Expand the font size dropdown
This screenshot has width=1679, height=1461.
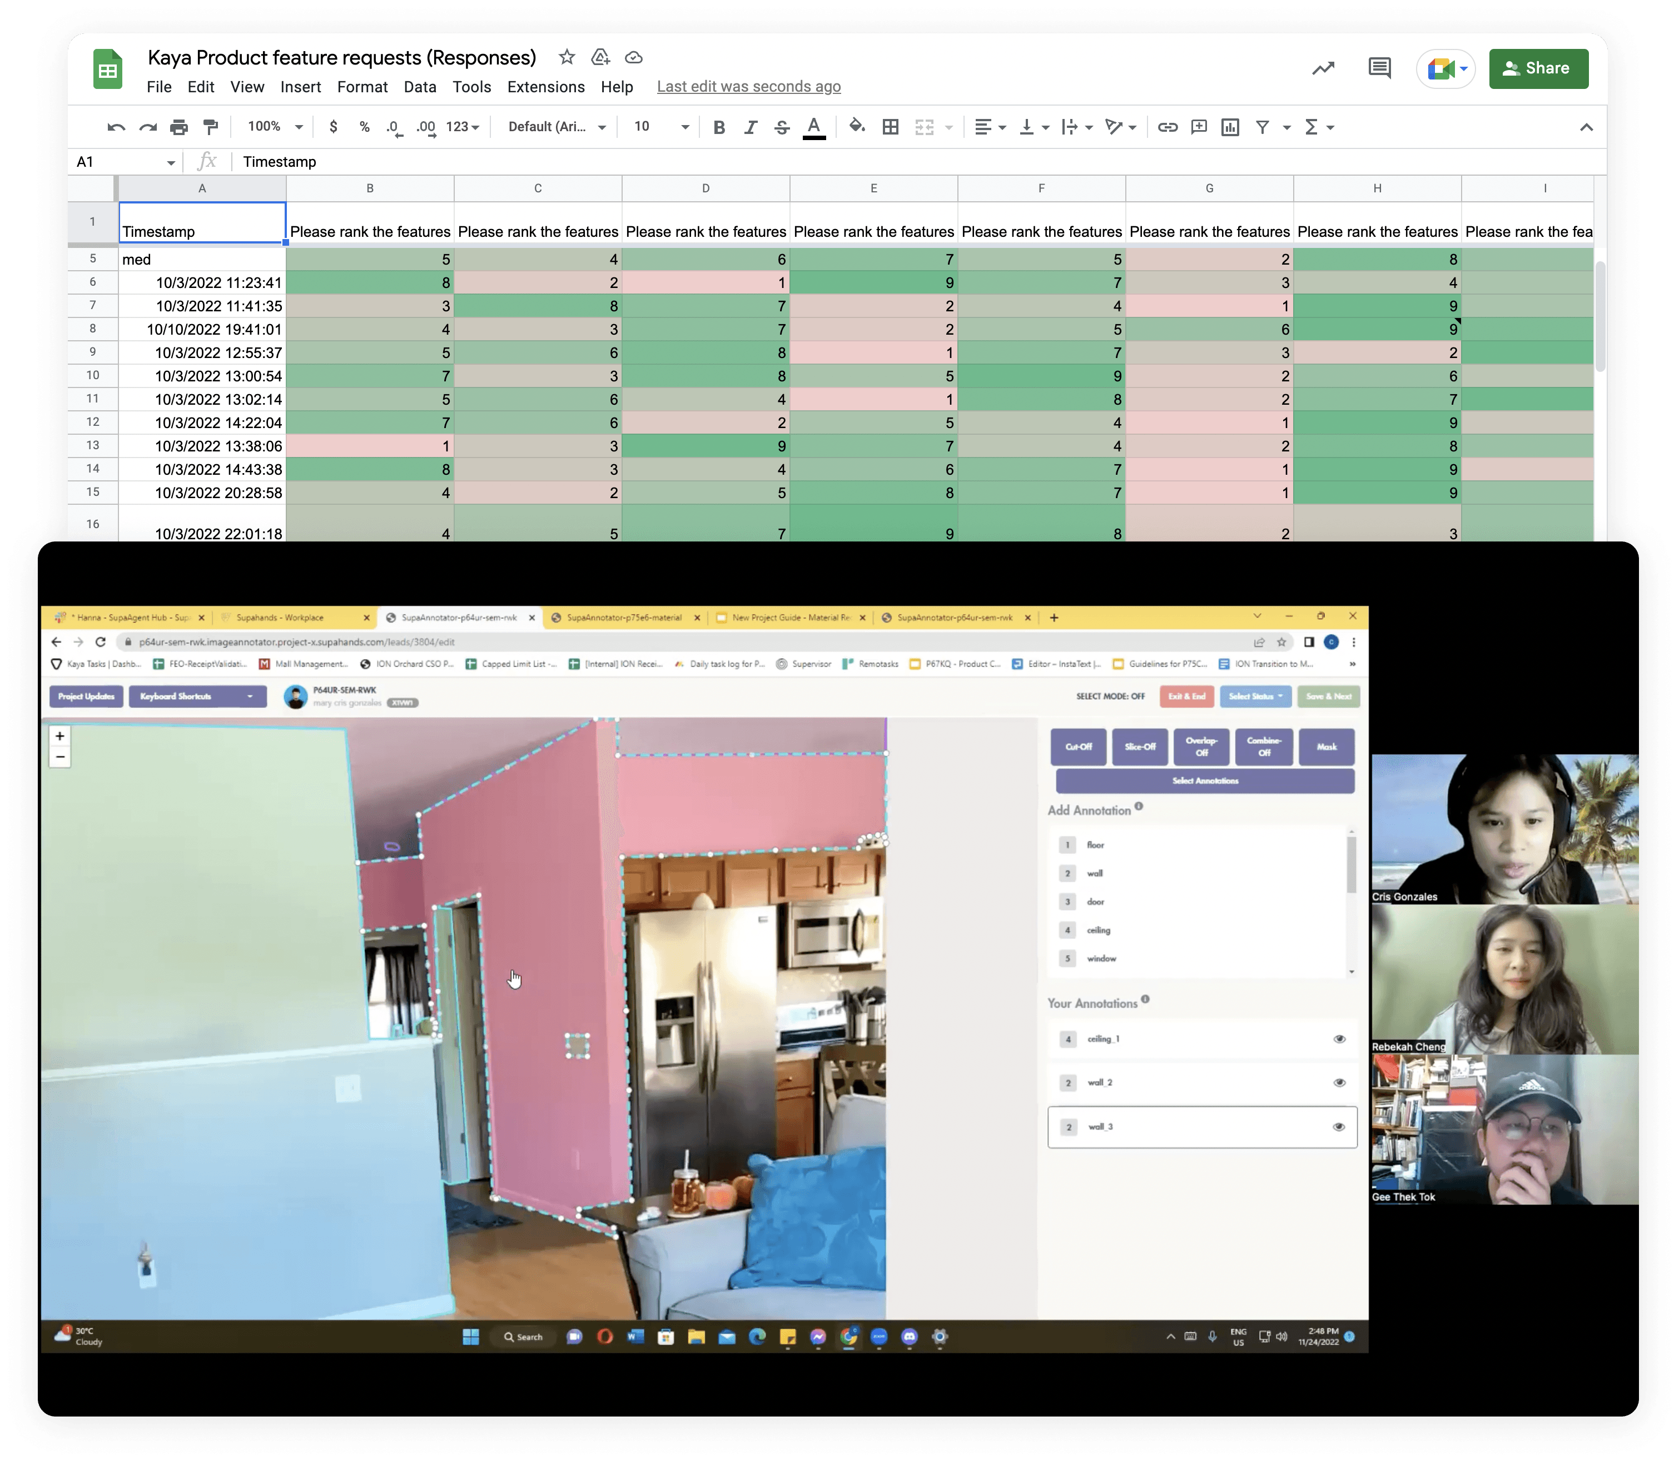(684, 127)
